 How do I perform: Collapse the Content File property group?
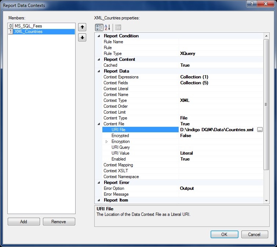[x=98, y=124]
